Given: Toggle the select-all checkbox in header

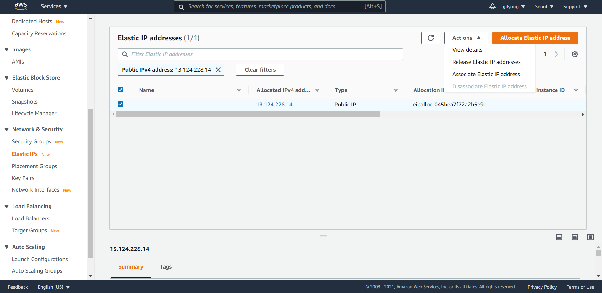Looking at the screenshot, I should [120, 90].
